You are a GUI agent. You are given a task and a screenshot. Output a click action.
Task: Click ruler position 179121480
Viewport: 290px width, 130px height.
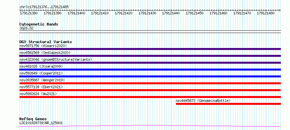[266, 13]
